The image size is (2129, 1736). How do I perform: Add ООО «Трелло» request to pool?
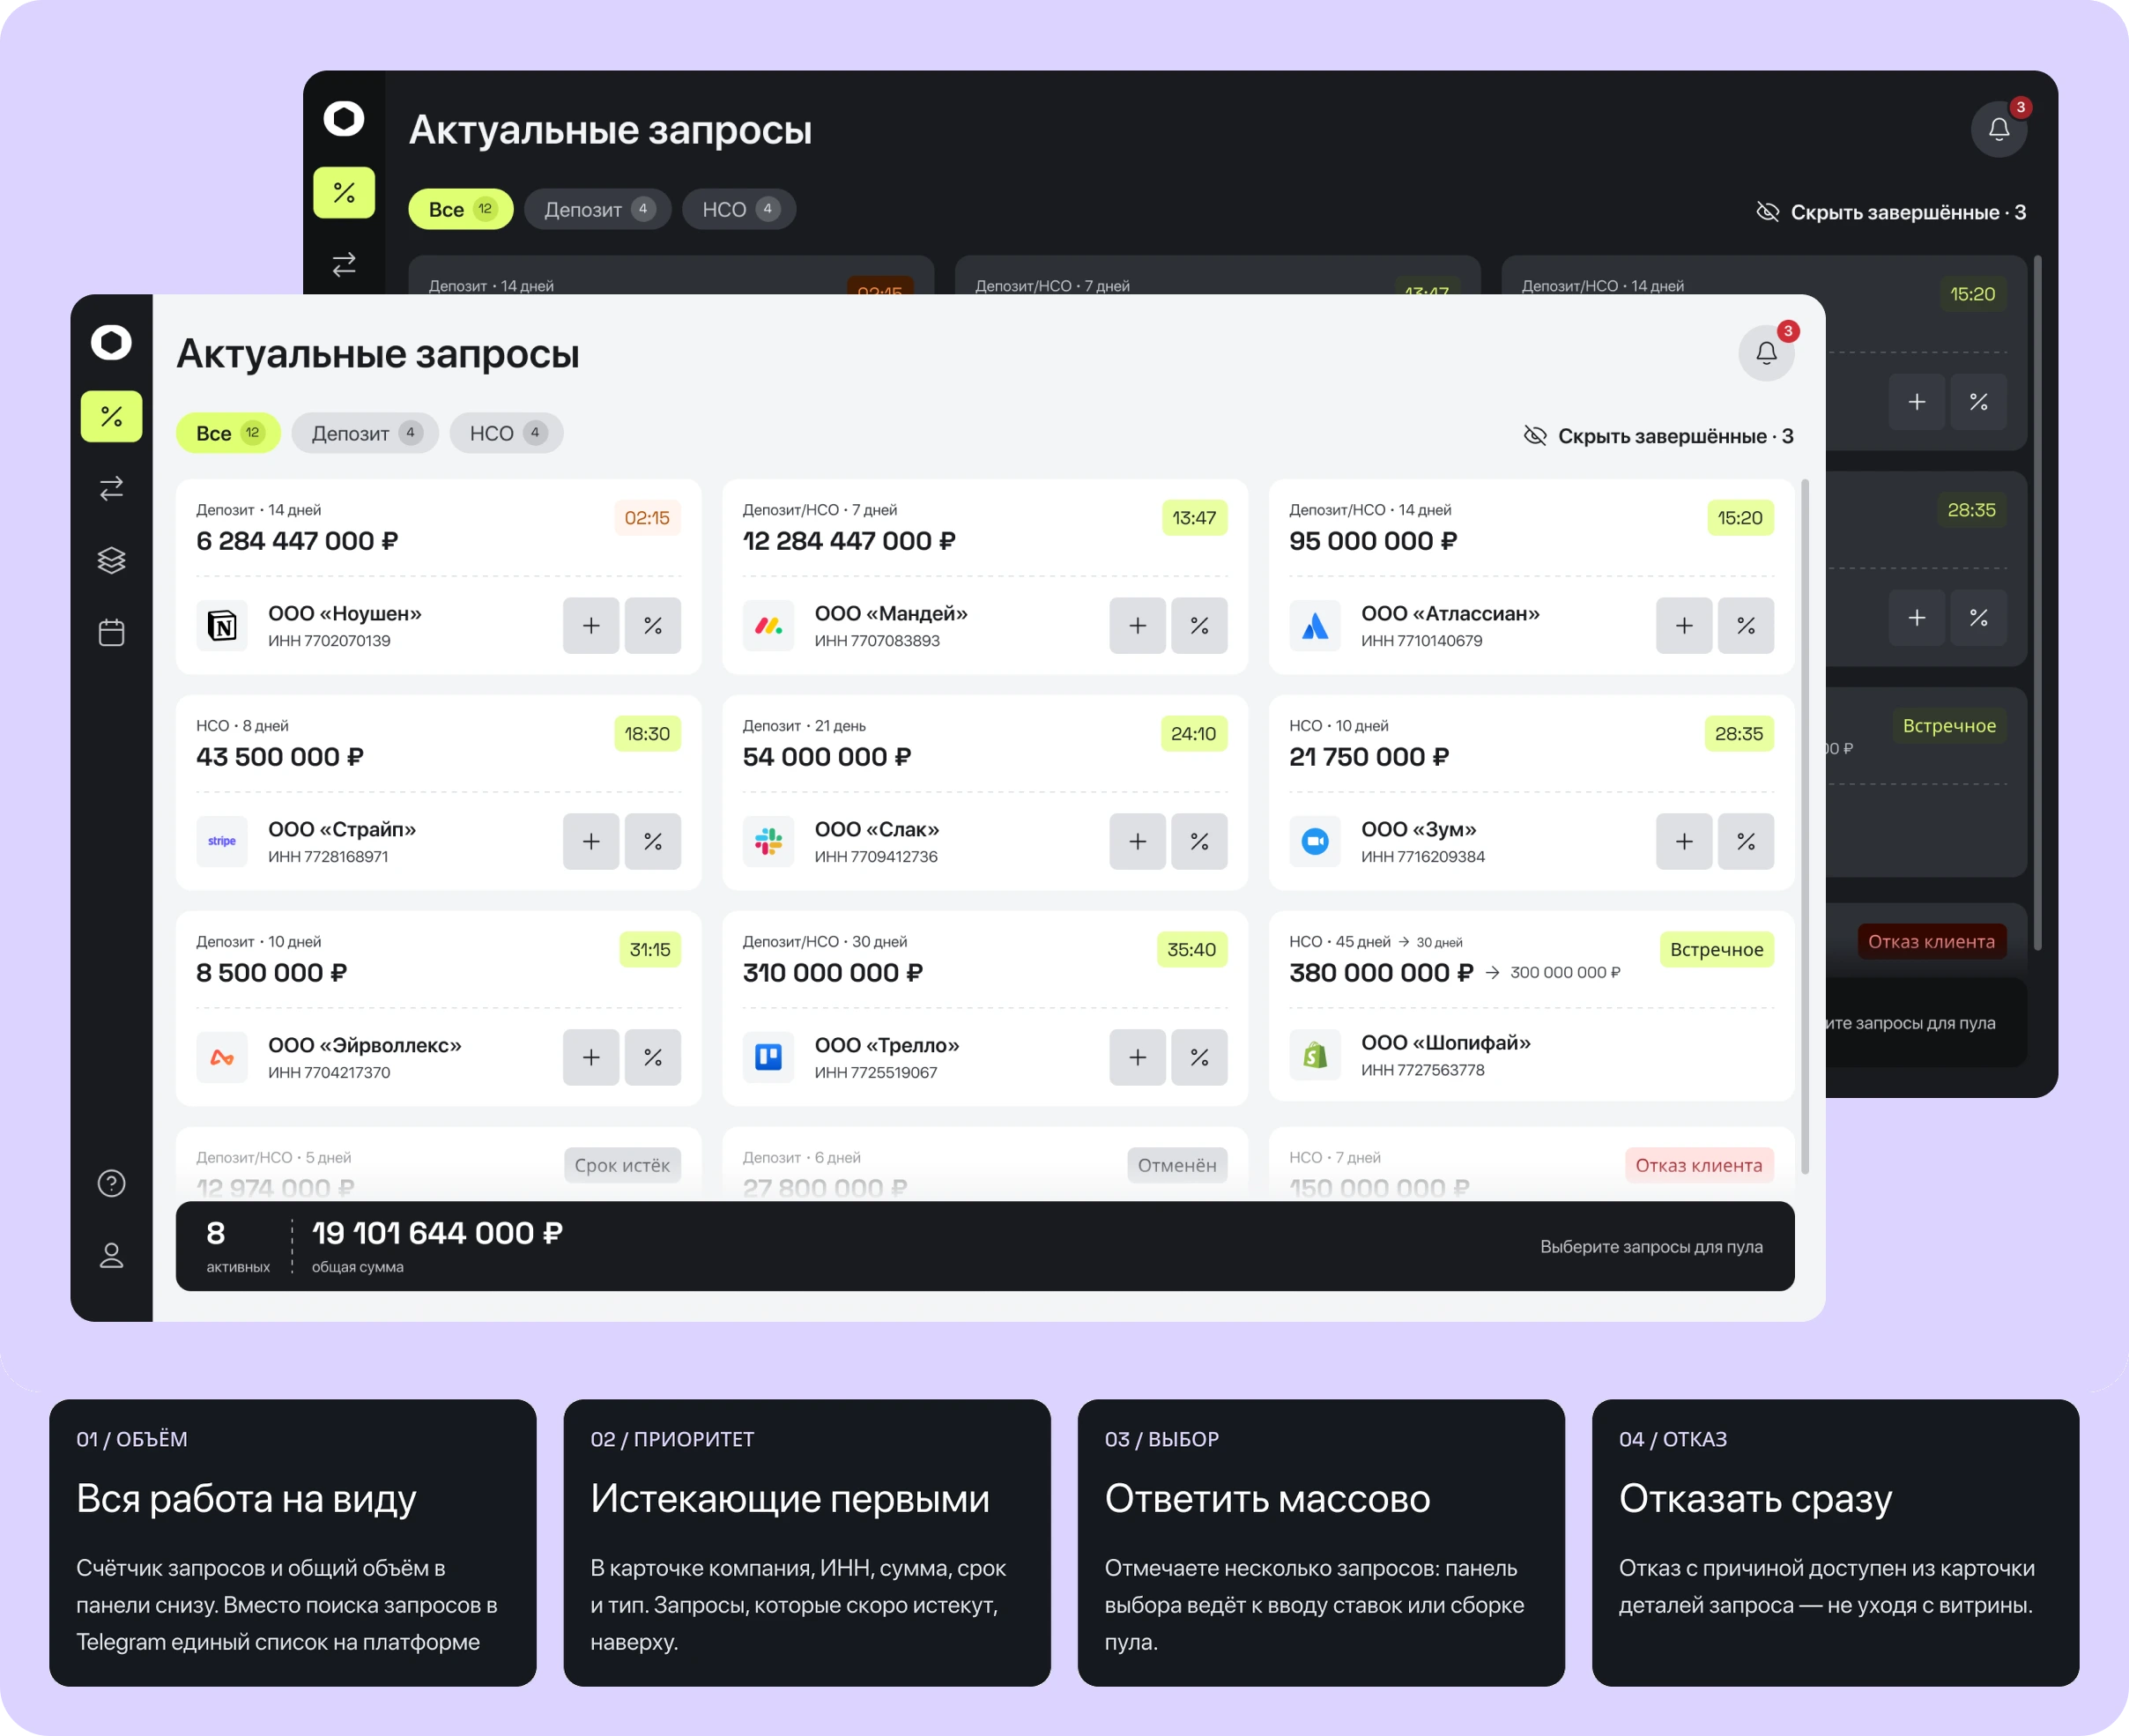[x=1138, y=1057]
